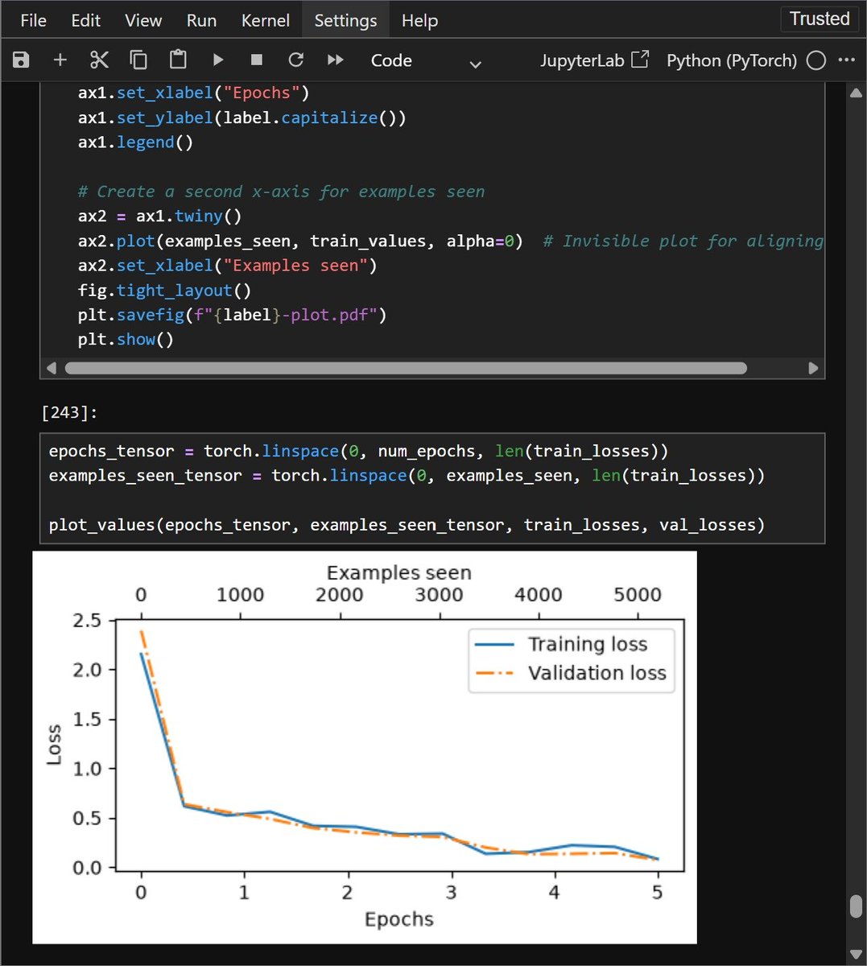Viewport: 867px width, 966px height.
Task: Click the [243]: cell prompt
Action: pyautogui.click(x=69, y=412)
